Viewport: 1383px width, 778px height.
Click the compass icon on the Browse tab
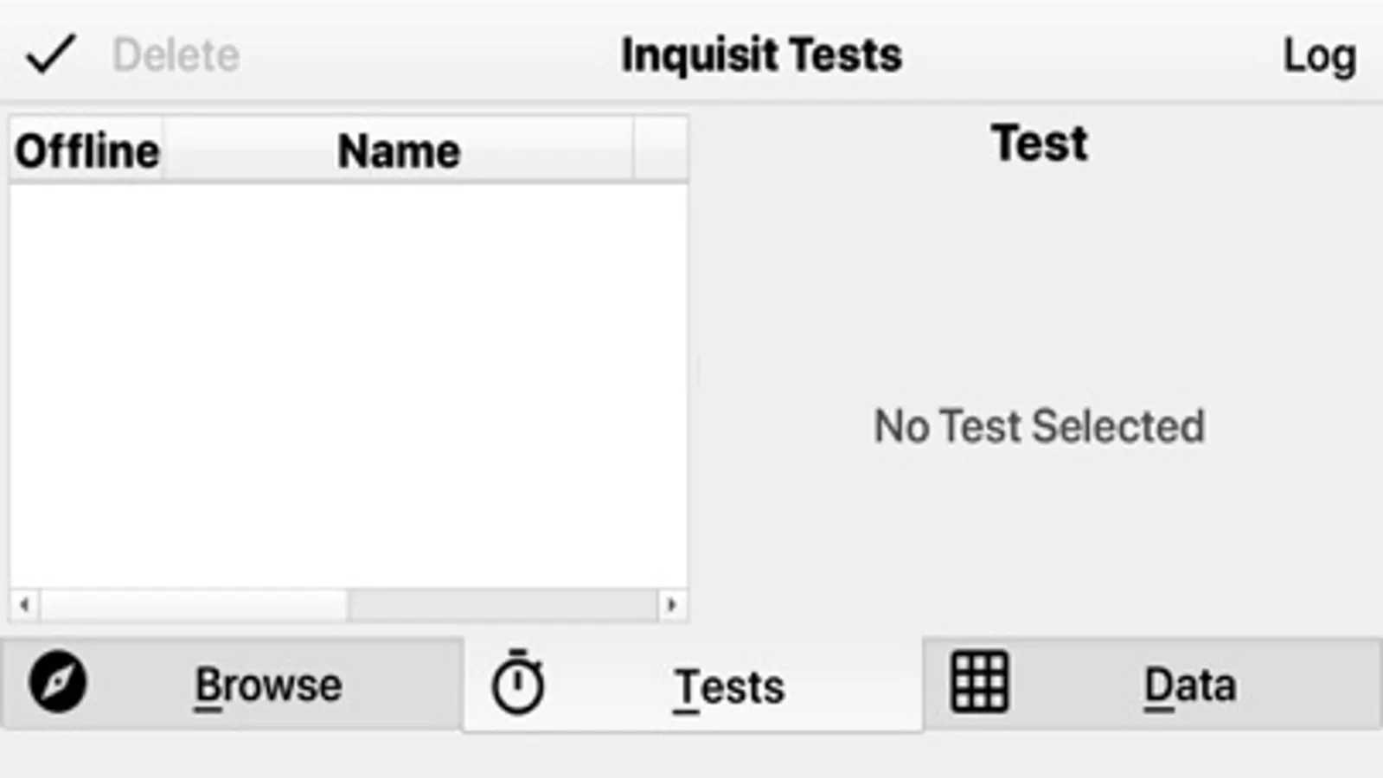[x=58, y=683]
